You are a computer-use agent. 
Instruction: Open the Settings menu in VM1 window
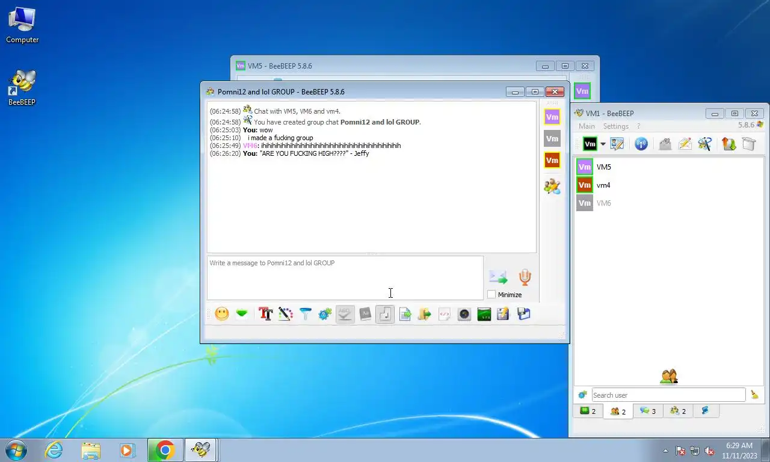click(616, 126)
